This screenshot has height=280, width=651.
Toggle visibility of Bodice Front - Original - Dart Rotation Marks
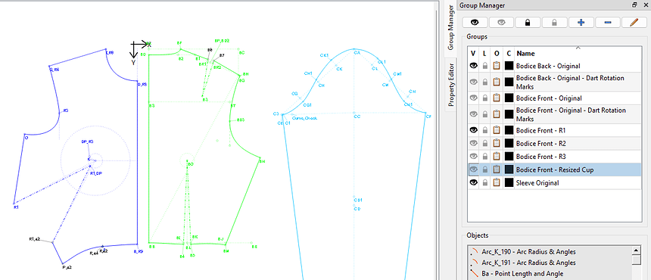click(474, 114)
